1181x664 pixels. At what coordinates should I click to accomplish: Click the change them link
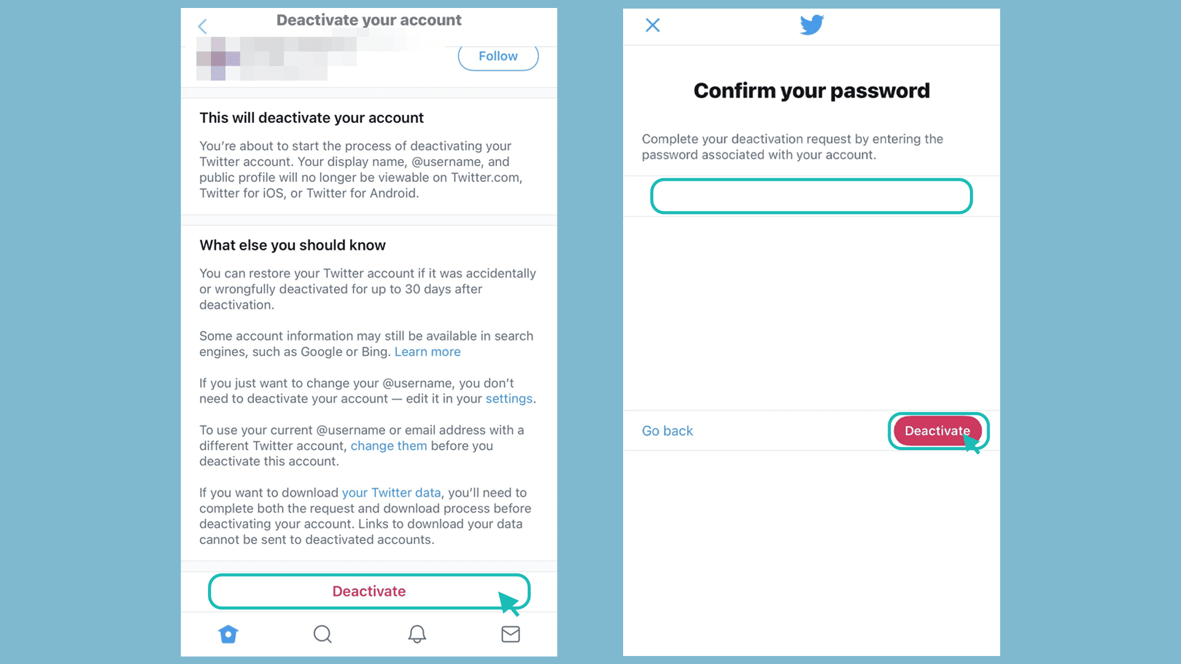pyautogui.click(x=389, y=445)
